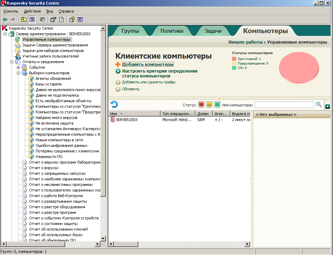Image resolution: width=333 pixels, height=255 pixels.
Task: Open the Действие menu
Action: [x=32, y=11]
